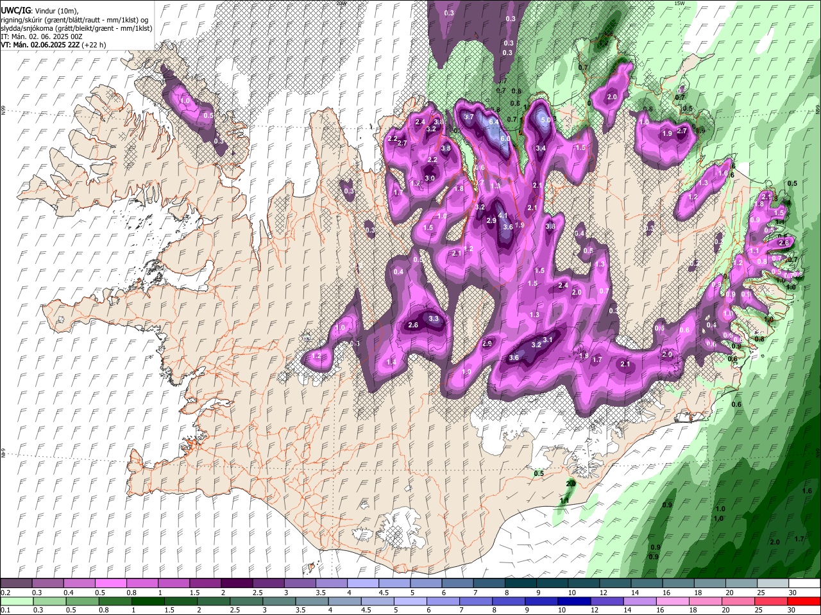Click the '0.1' label at the bottom legend row start
The height and width of the screenshot is (615, 821).
pyautogui.click(x=6, y=611)
